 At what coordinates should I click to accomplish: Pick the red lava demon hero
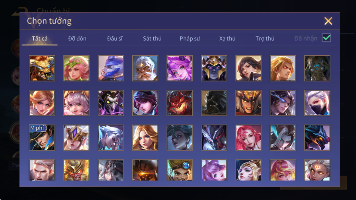(x=180, y=103)
